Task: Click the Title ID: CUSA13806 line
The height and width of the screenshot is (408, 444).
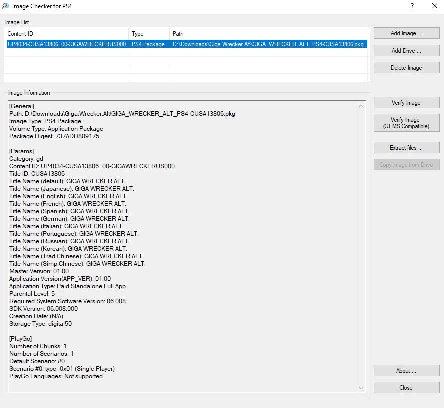Action: click(x=37, y=174)
